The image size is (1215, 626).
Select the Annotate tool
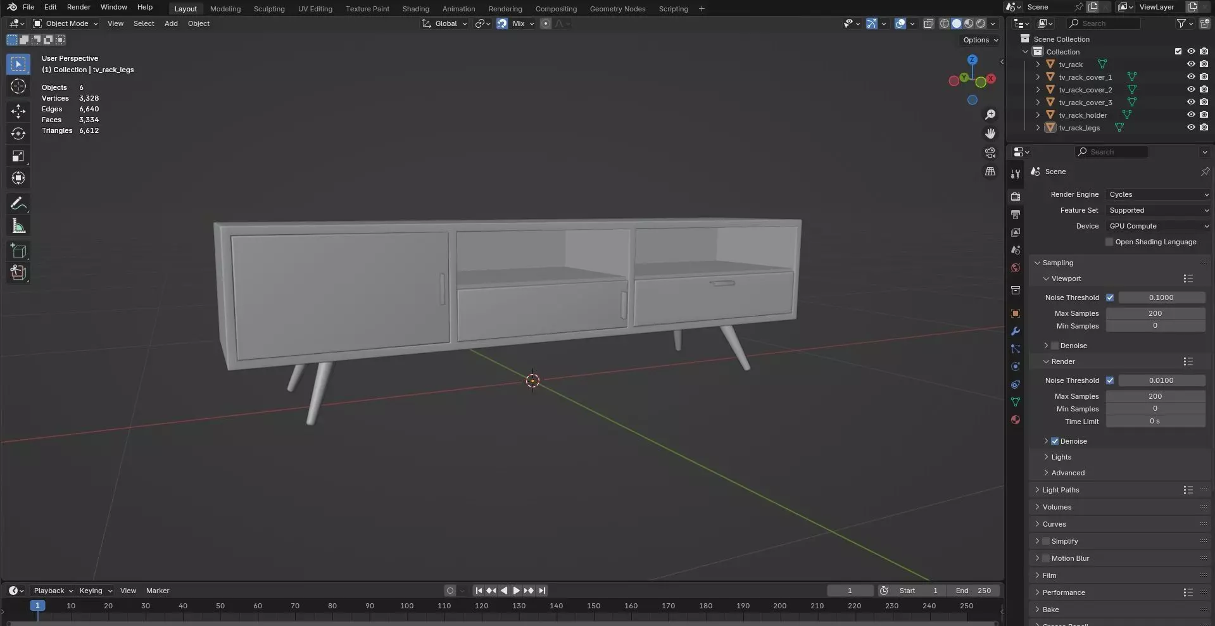click(x=18, y=203)
